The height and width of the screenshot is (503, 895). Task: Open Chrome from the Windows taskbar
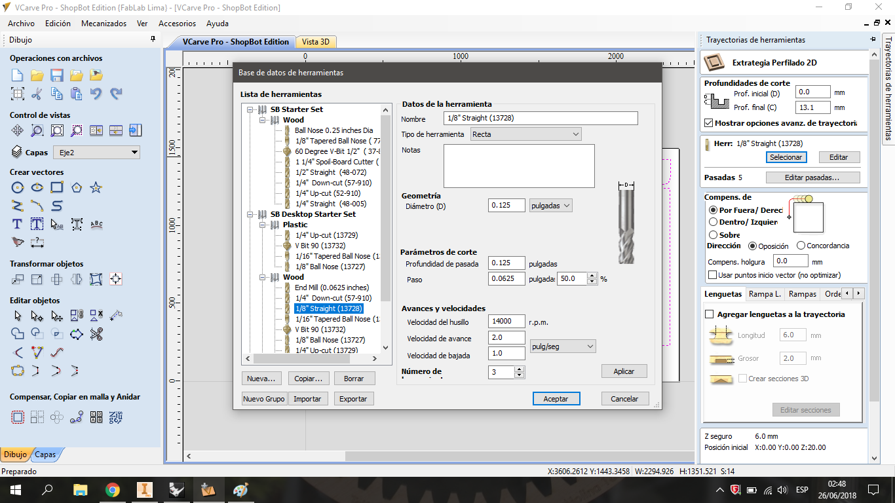point(113,489)
